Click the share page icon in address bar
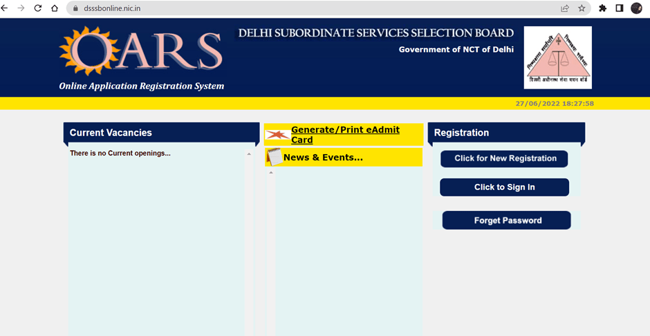 (x=565, y=8)
